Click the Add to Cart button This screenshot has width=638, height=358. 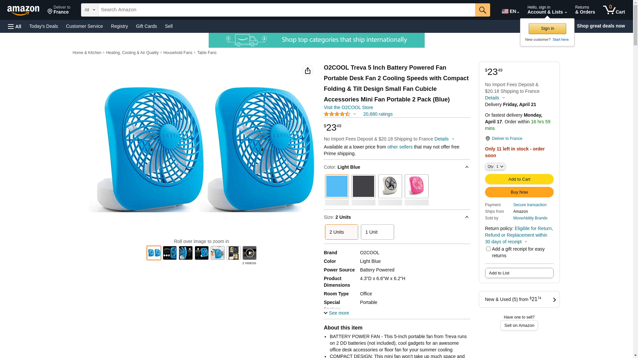[519, 179]
